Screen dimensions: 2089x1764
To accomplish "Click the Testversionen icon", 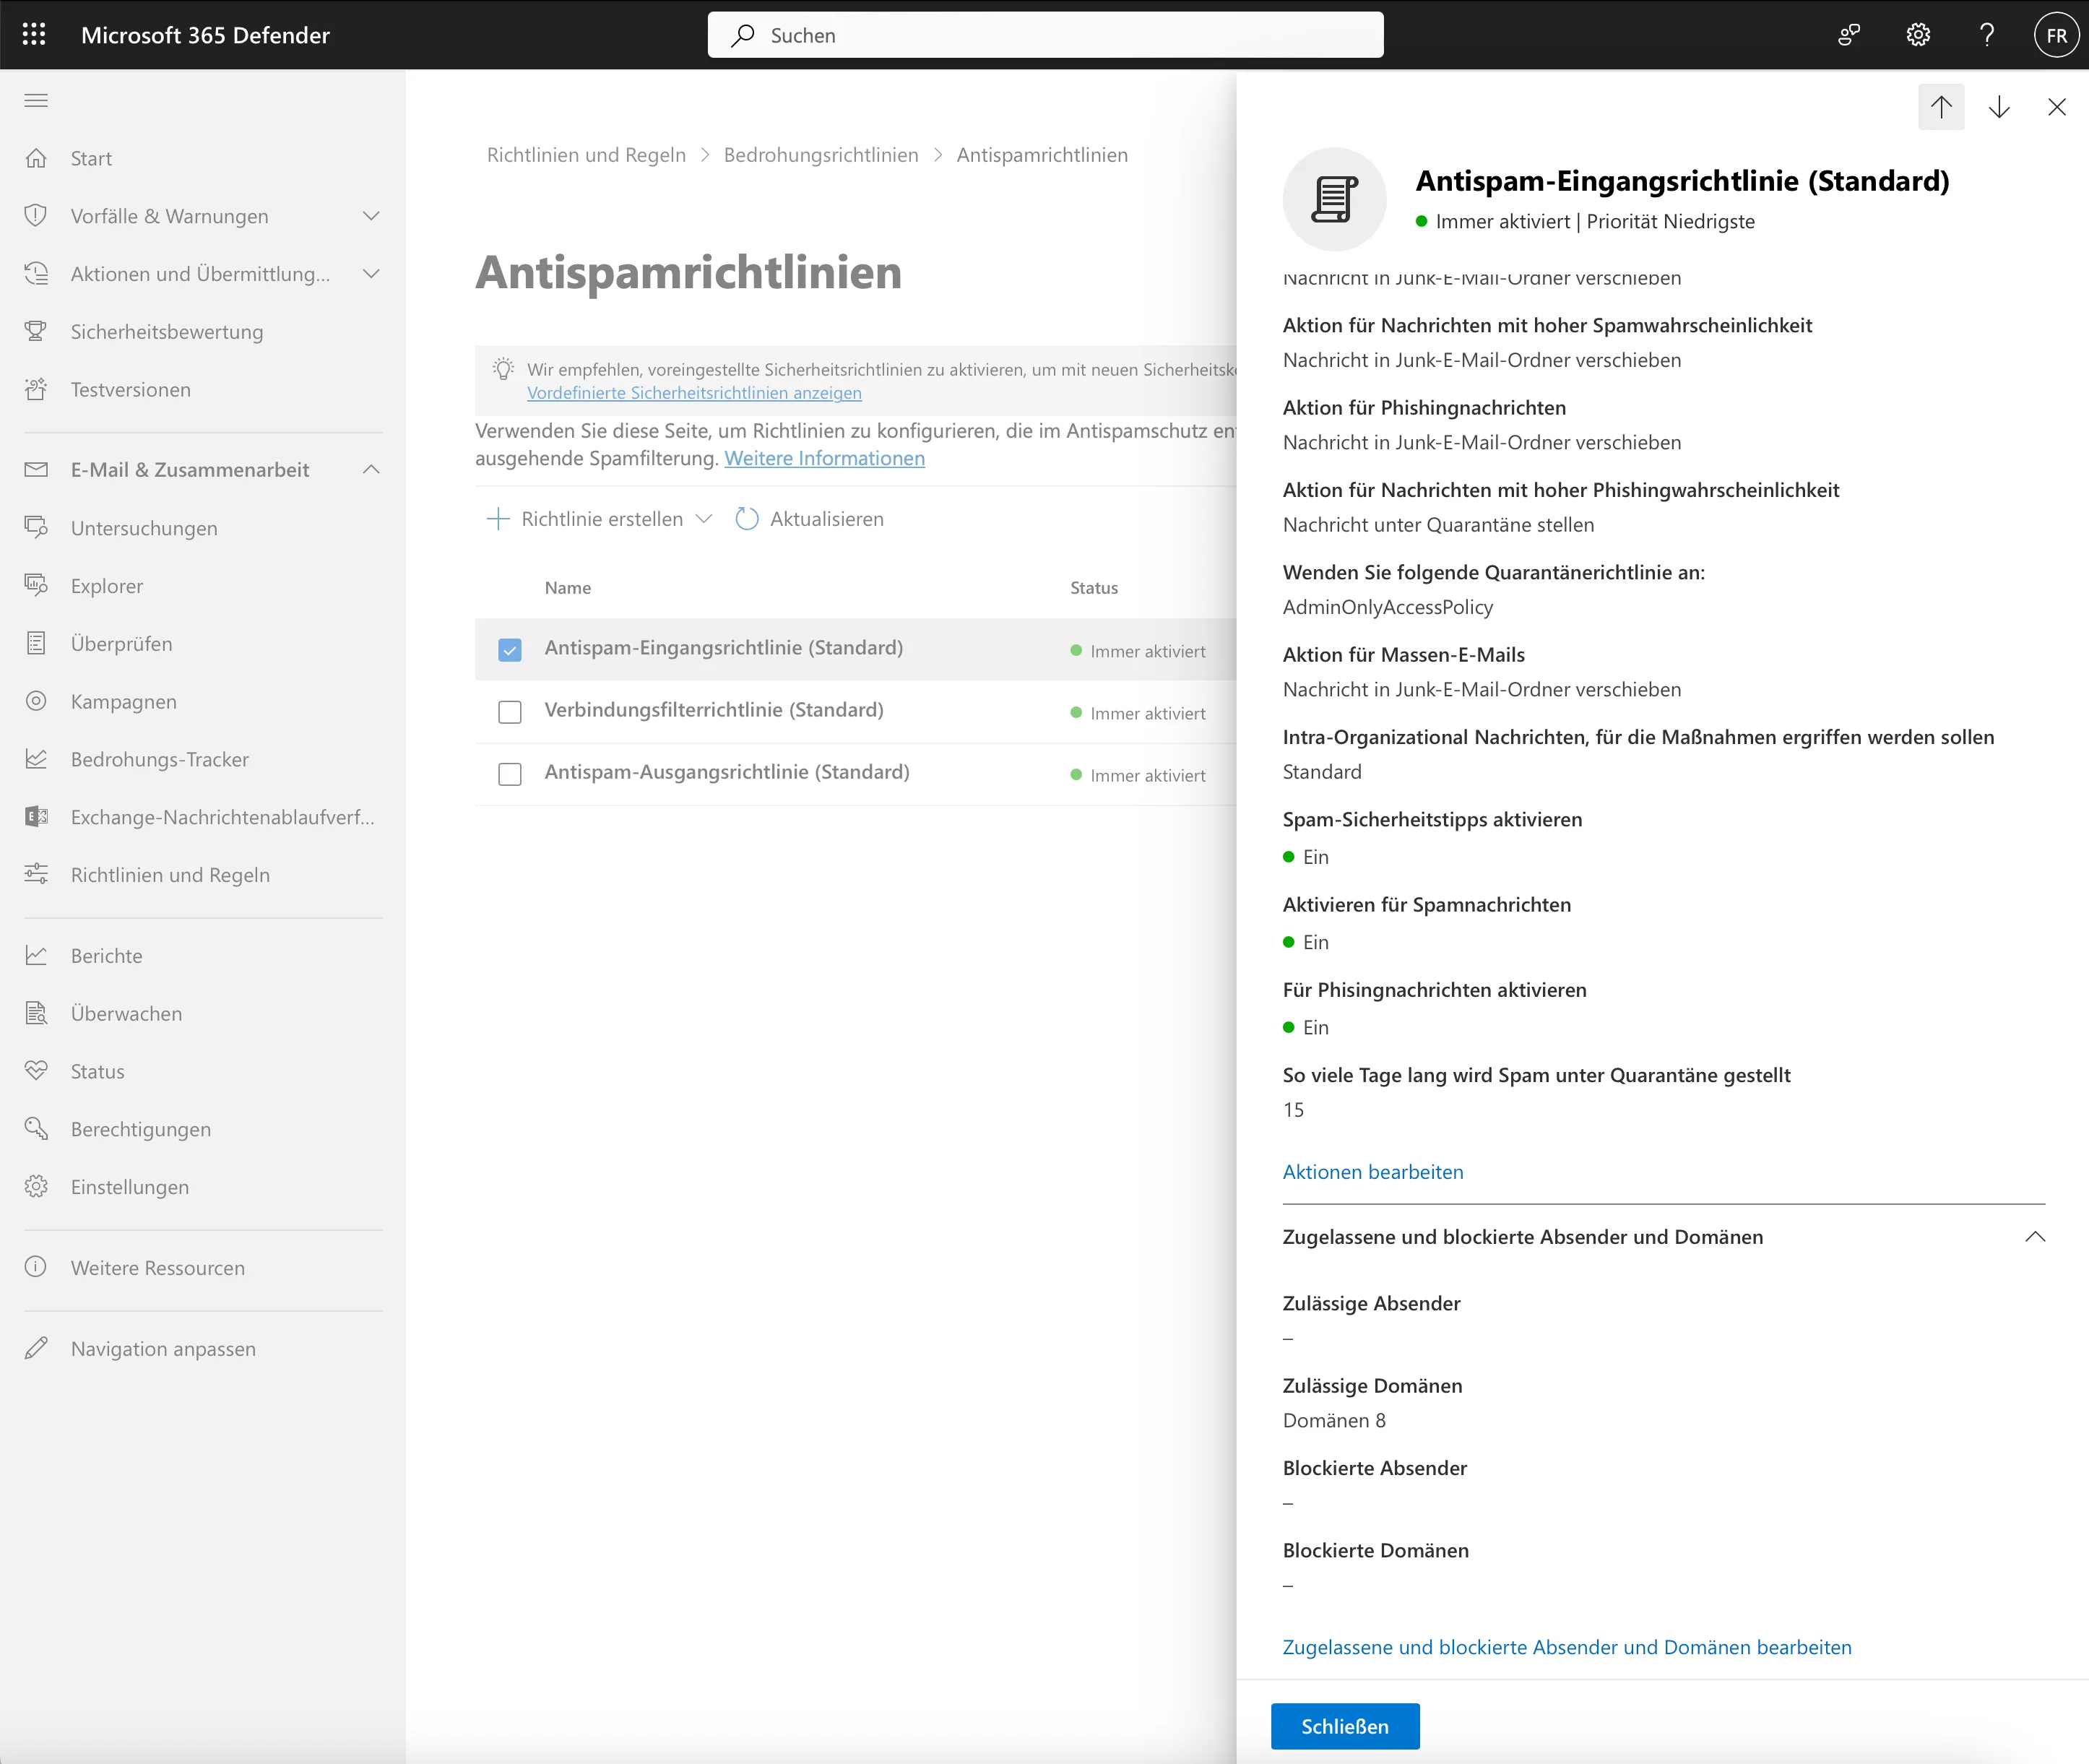I will click(x=36, y=389).
